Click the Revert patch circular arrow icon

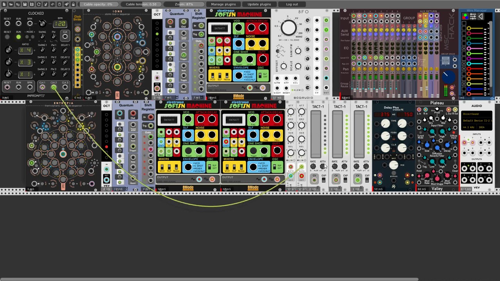(39, 4)
